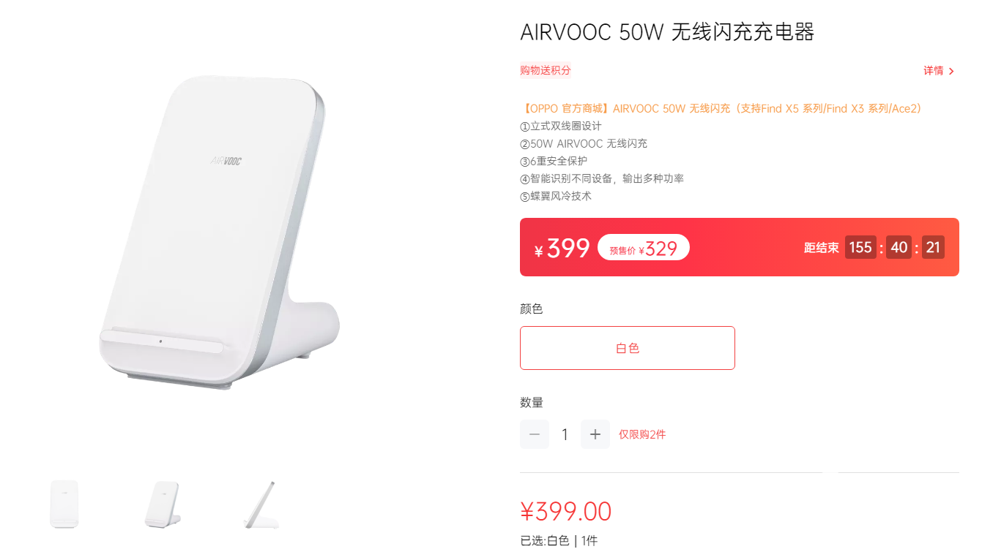Image resolution: width=982 pixels, height=560 pixels.
Task: Click the 已选:白色 | 1件 summary
Action: 559,541
